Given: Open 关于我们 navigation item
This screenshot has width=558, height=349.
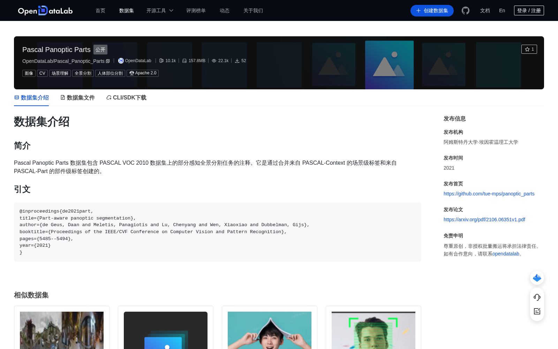Looking at the screenshot, I should pos(253,10).
